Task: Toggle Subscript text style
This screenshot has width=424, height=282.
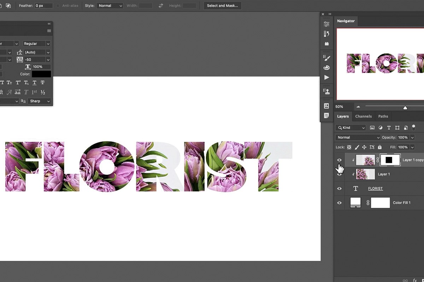Action: click(26, 83)
